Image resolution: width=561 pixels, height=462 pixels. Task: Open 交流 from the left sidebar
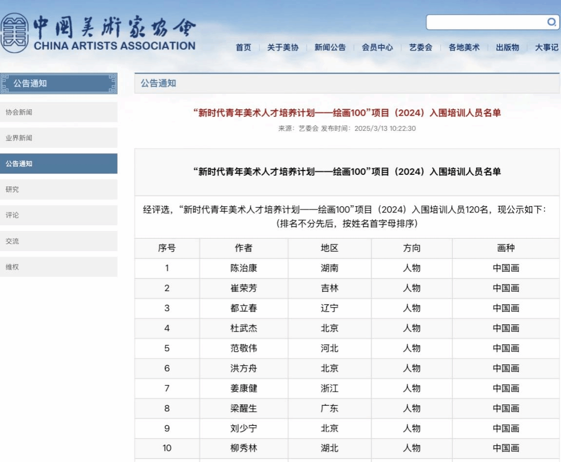[x=59, y=241]
